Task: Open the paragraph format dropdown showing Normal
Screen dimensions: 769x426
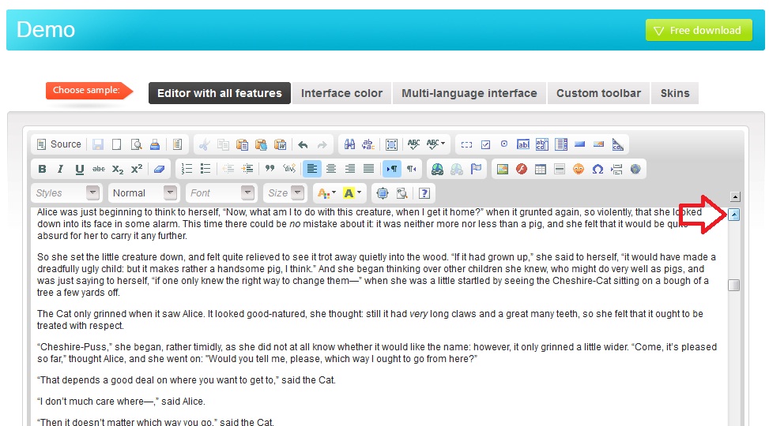Action: [144, 193]
